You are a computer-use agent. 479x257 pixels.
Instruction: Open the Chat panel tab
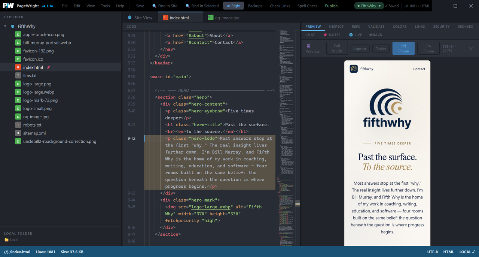click(310, 35)
